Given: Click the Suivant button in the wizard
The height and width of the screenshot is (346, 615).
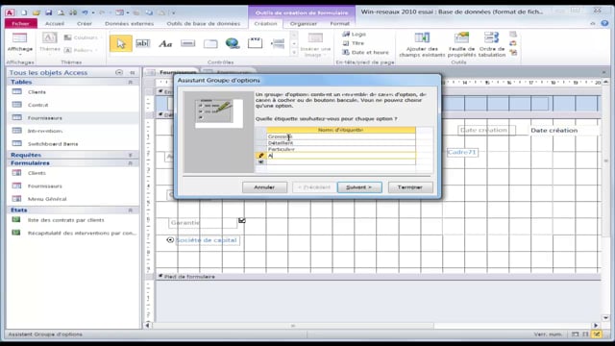Looking at the screenshot, I should [x=359, y=187].
